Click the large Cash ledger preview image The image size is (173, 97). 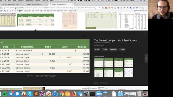(x=45, y=56)
